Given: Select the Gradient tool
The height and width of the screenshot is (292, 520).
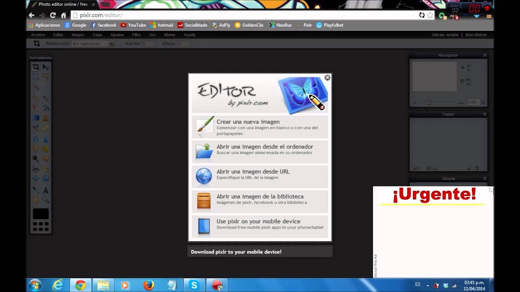Looking at the screenshot, I should coord(36,118).
